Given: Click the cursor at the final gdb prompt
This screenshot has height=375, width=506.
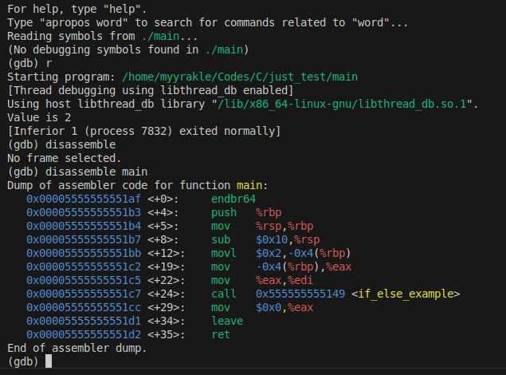Looking at the screenshot, I should pos(49,361).
